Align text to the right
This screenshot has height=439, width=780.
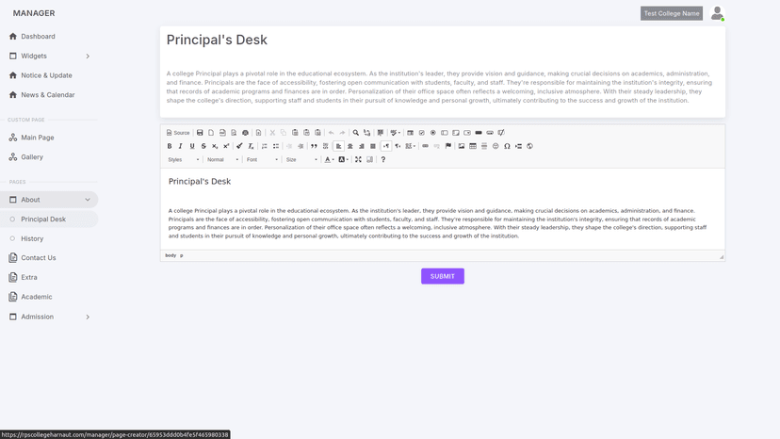tap(362, 146)
